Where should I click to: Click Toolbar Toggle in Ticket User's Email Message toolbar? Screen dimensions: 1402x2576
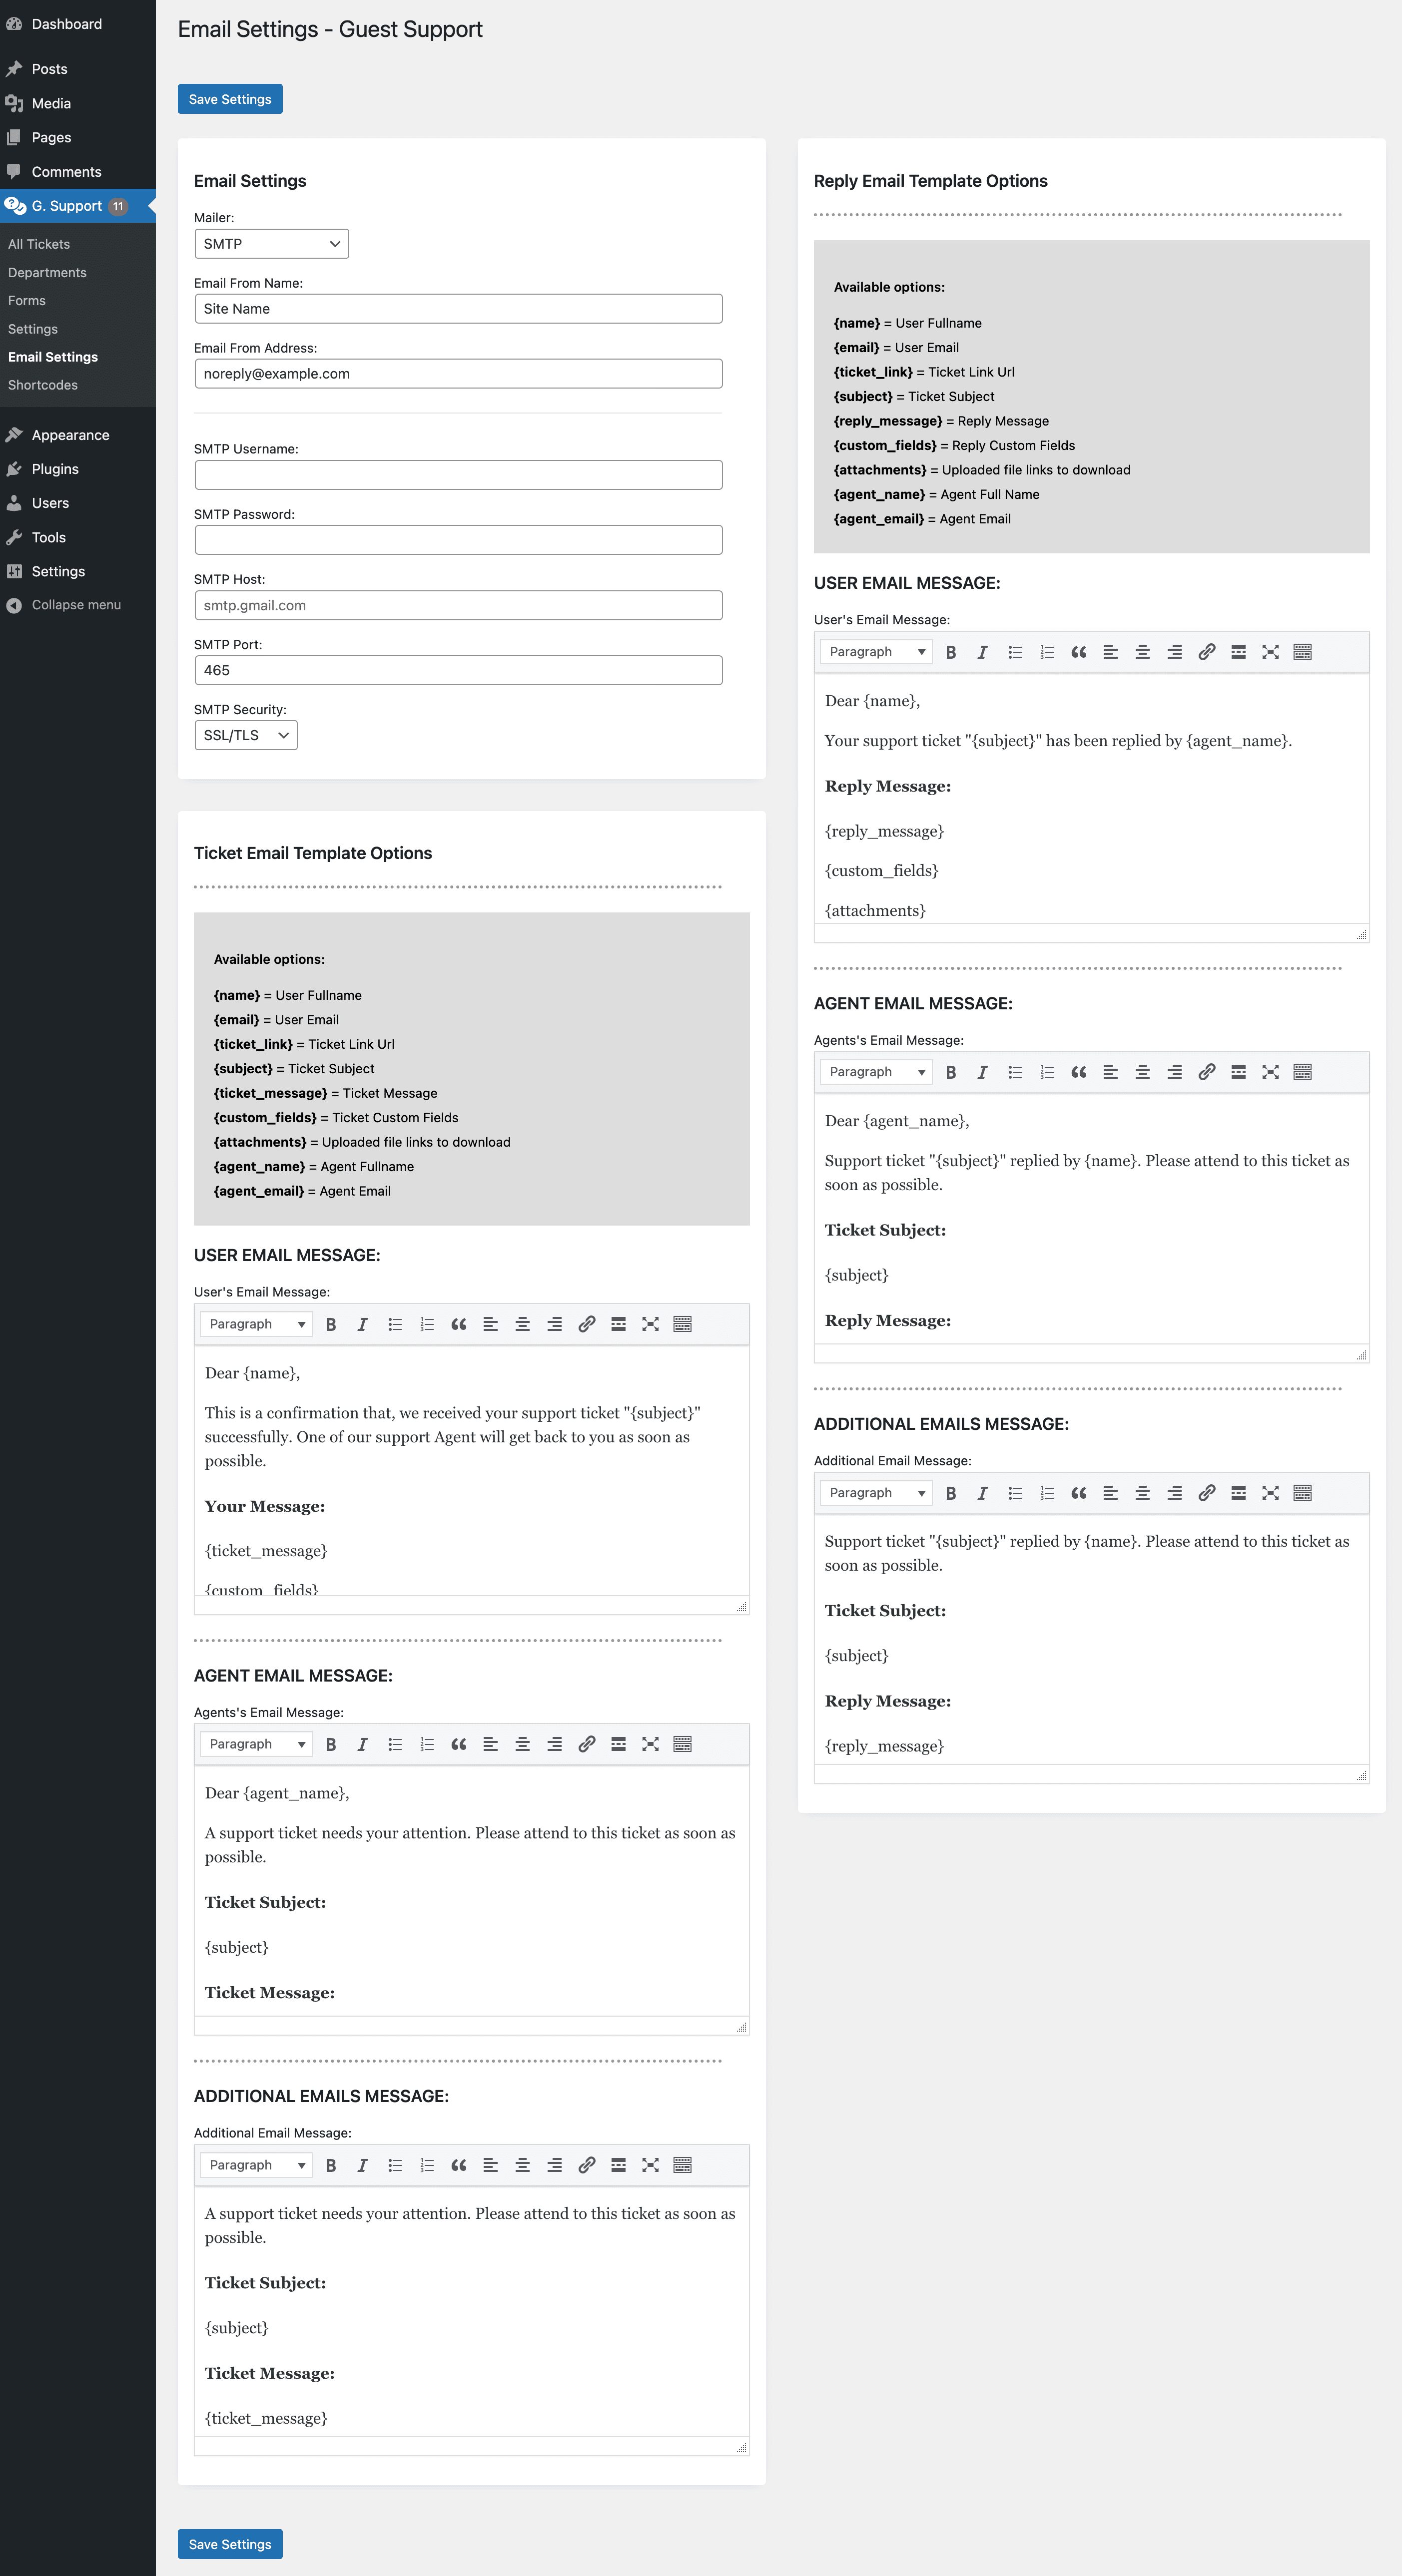click(x=683, y=1324)
